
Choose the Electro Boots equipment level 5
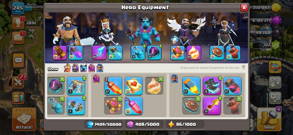[212, 86]
